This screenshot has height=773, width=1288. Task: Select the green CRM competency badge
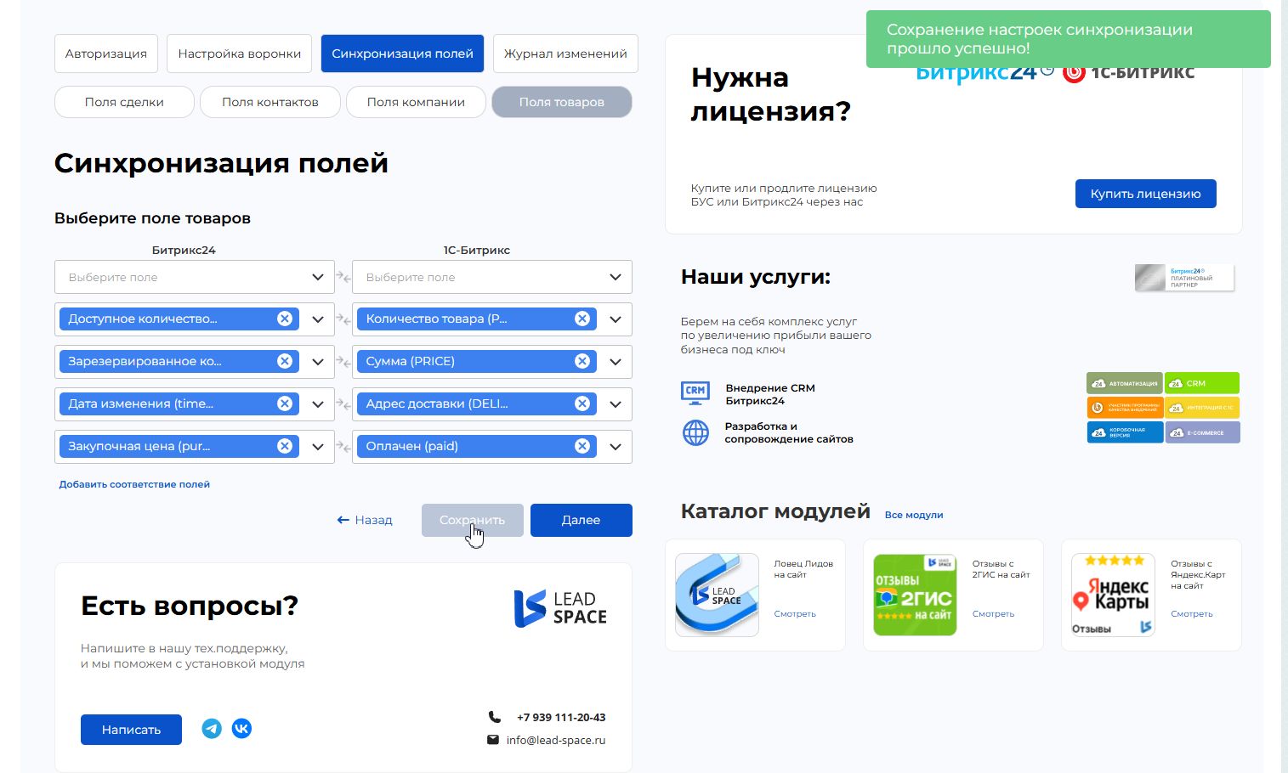1201,382
